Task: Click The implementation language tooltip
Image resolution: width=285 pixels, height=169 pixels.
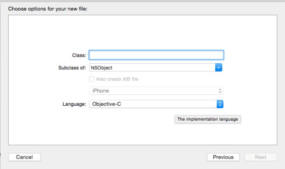Action: point(207,119)
